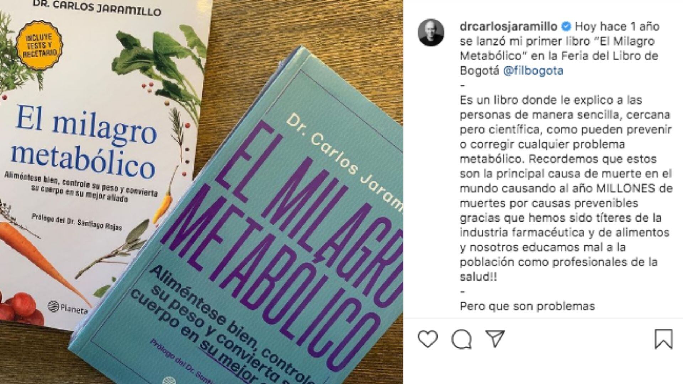Screen dimensions: 683x384
Task: Click the yellow 'Incluye tests y recetario' badge
Action: [39, 45]
